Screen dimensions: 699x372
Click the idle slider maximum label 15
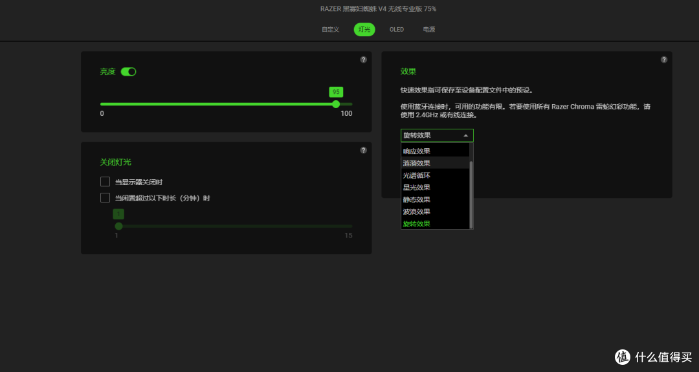348,235
